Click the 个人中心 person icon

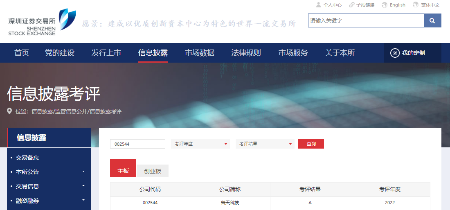tap(319, 5)
